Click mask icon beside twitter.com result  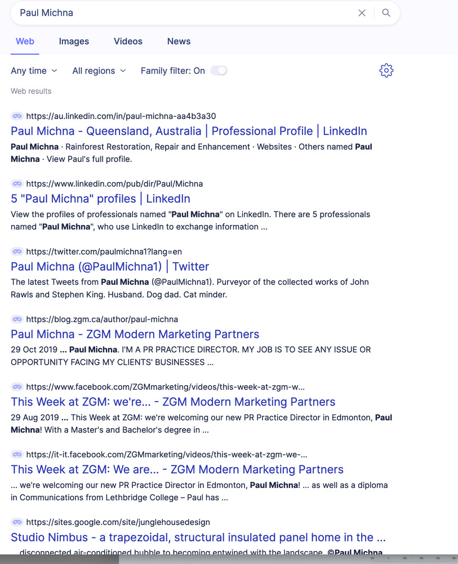click(x=17, y=252)
